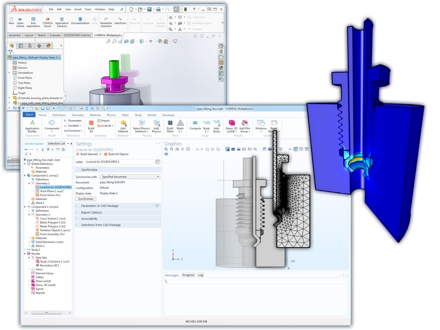Viewport: 440px width, 330px height.
Task: Click the Application Builder icon
Action: click(32, 124)
